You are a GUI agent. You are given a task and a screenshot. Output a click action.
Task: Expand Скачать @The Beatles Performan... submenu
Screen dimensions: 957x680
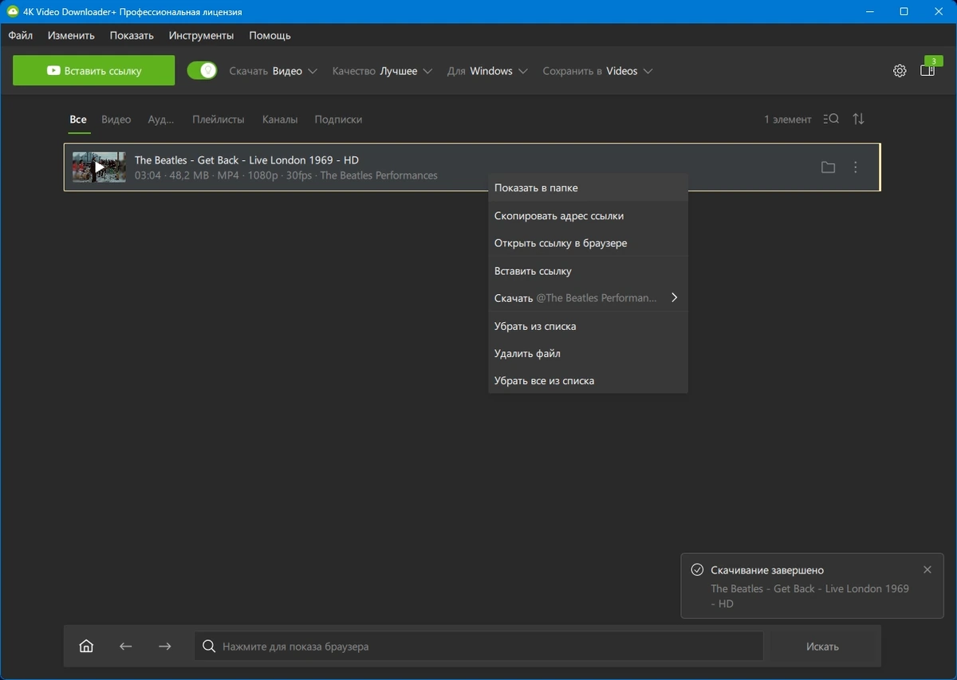click(588, 298)
